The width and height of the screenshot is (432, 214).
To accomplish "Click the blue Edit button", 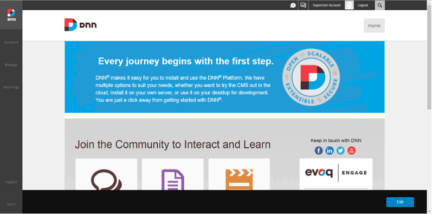I will 400,202.
